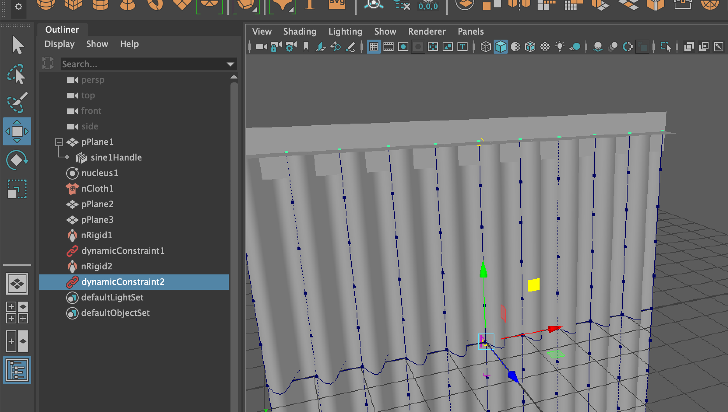Click the Grease Pencil icon
Image resolution: width=728 pixels, height=412 pixels.
pos(350,47)
